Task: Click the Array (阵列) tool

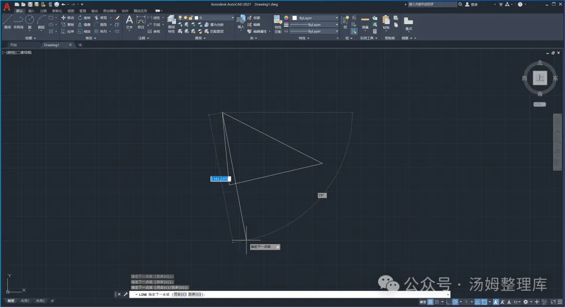Action: coord(100,31)
